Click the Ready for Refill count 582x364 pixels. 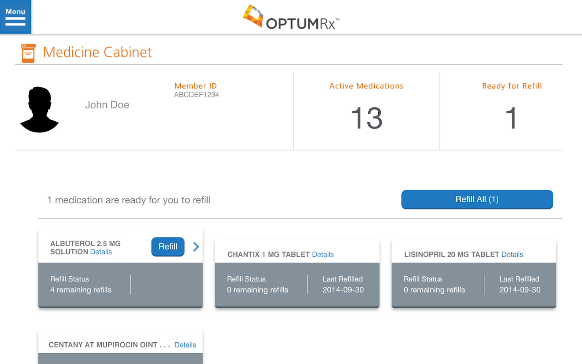coord(511,118)
